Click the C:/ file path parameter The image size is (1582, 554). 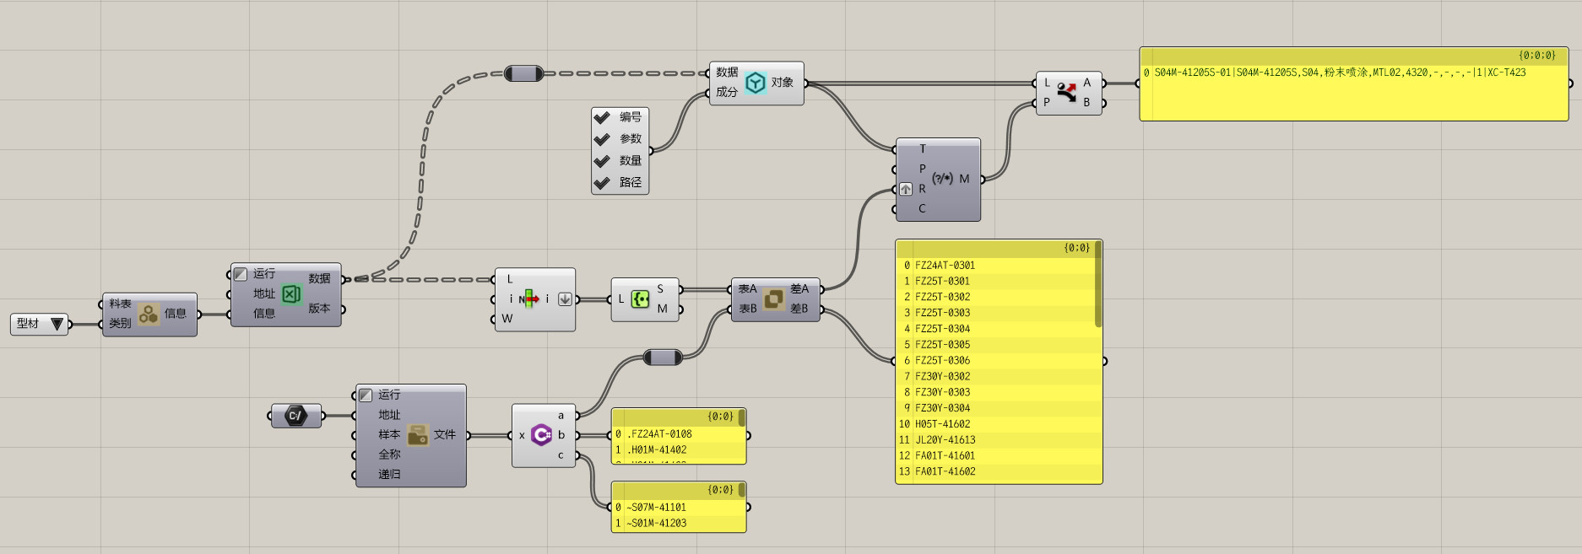point(296,416)
